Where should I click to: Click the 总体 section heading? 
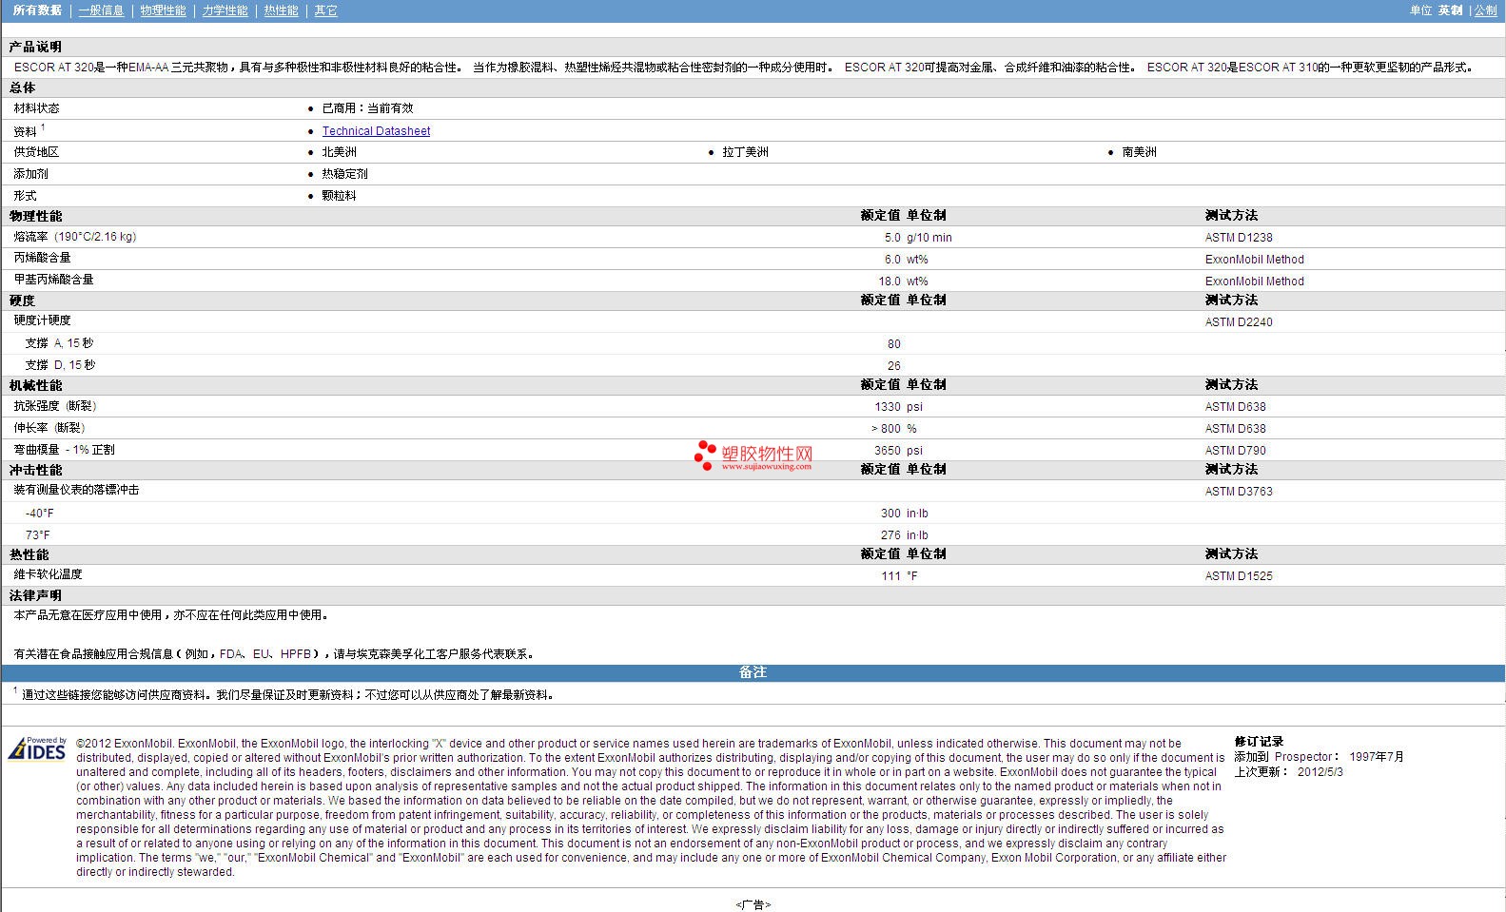(22, 87)
